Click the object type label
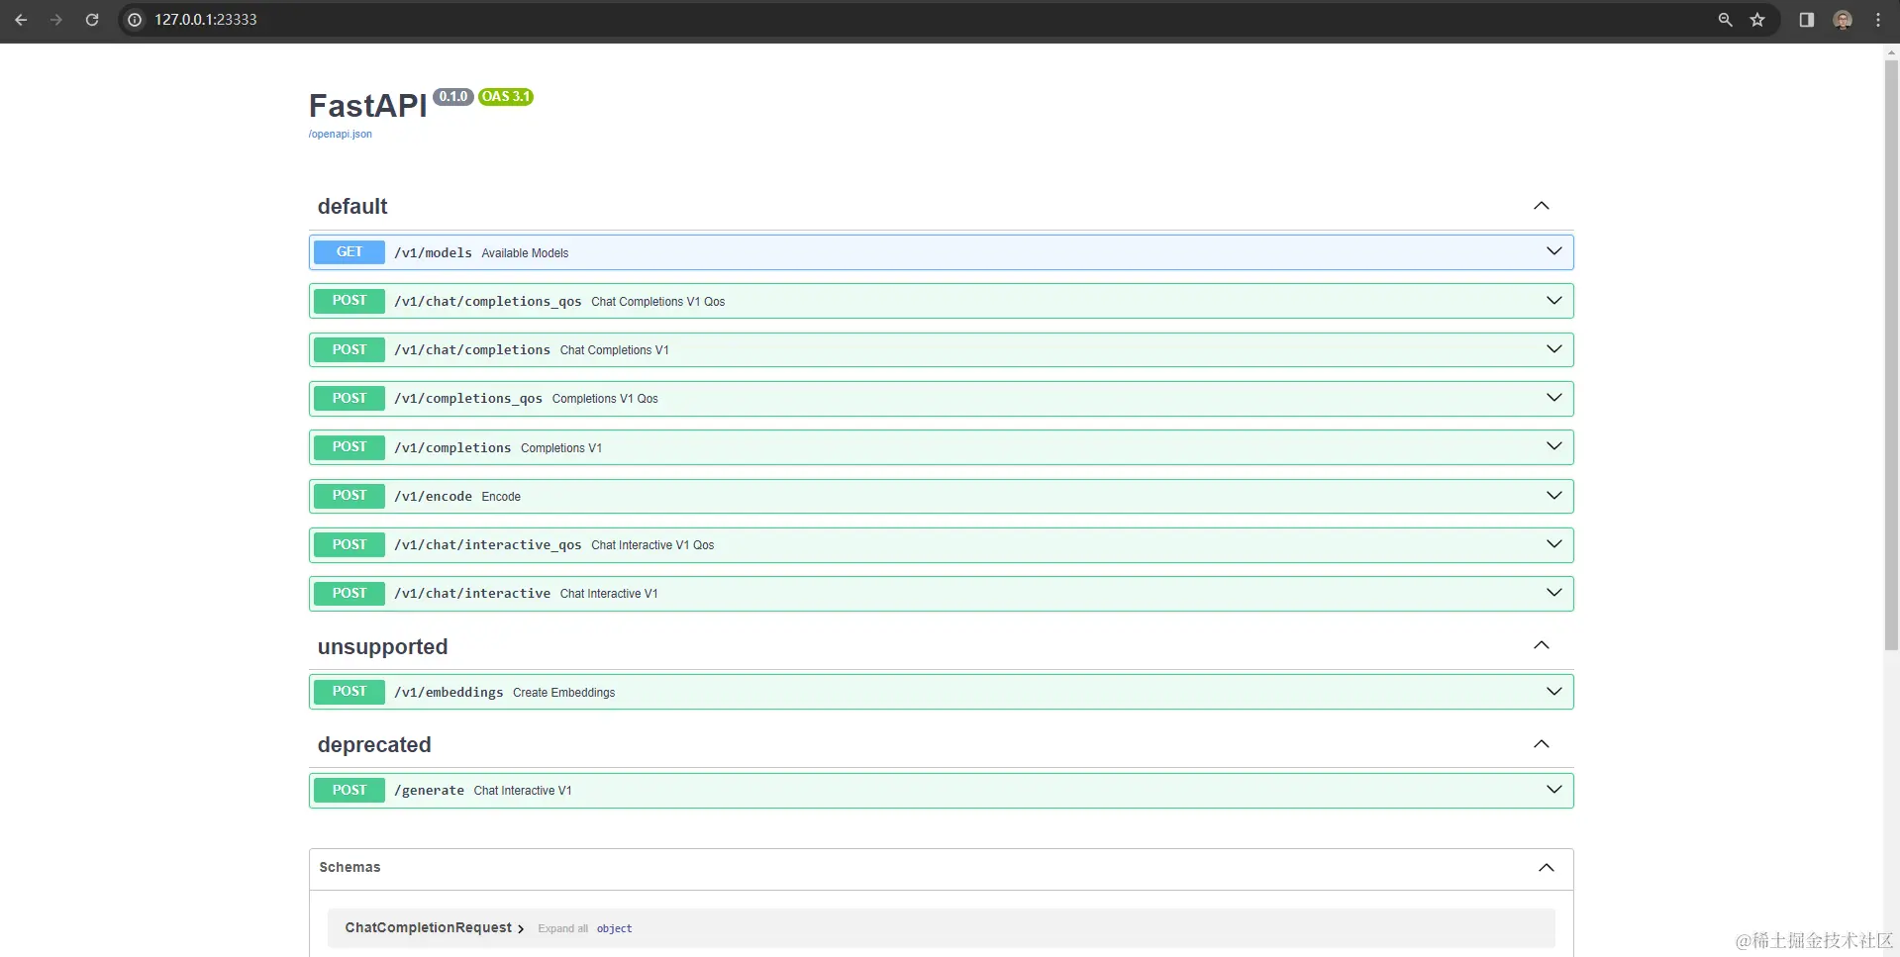Image resolution: width=1900 pixels, height=957 pixels. [x=614, y=929]
